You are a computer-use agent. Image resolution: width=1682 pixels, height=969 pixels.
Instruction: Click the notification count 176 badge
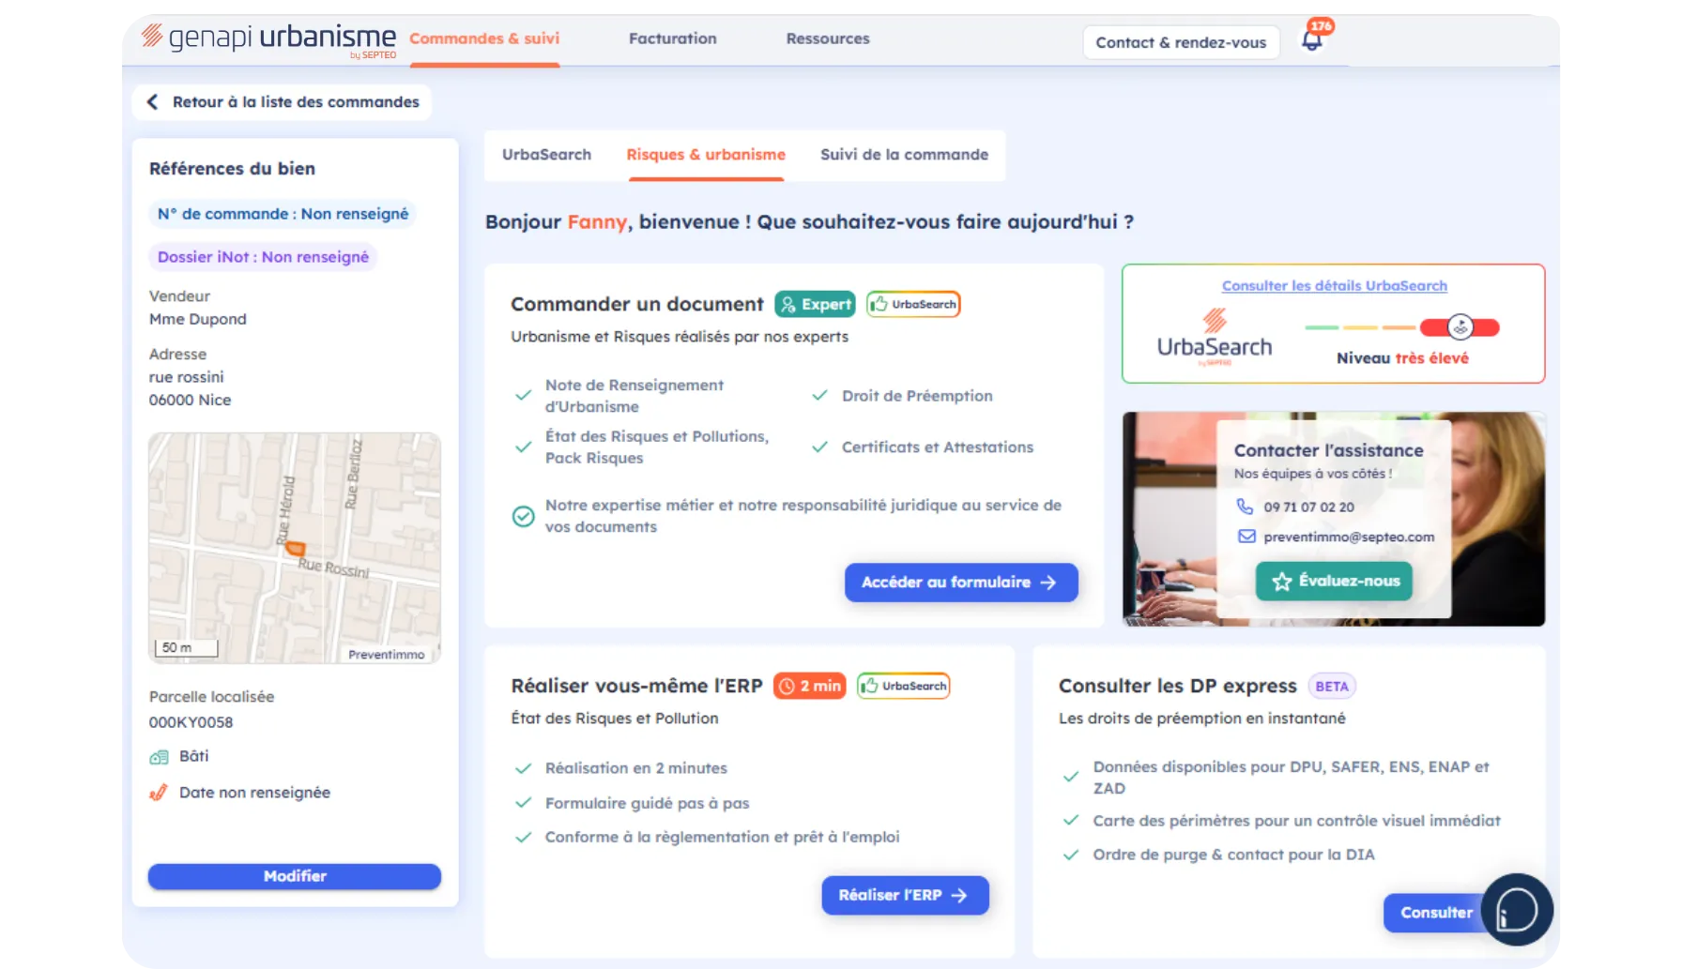tap(1322, 26)
